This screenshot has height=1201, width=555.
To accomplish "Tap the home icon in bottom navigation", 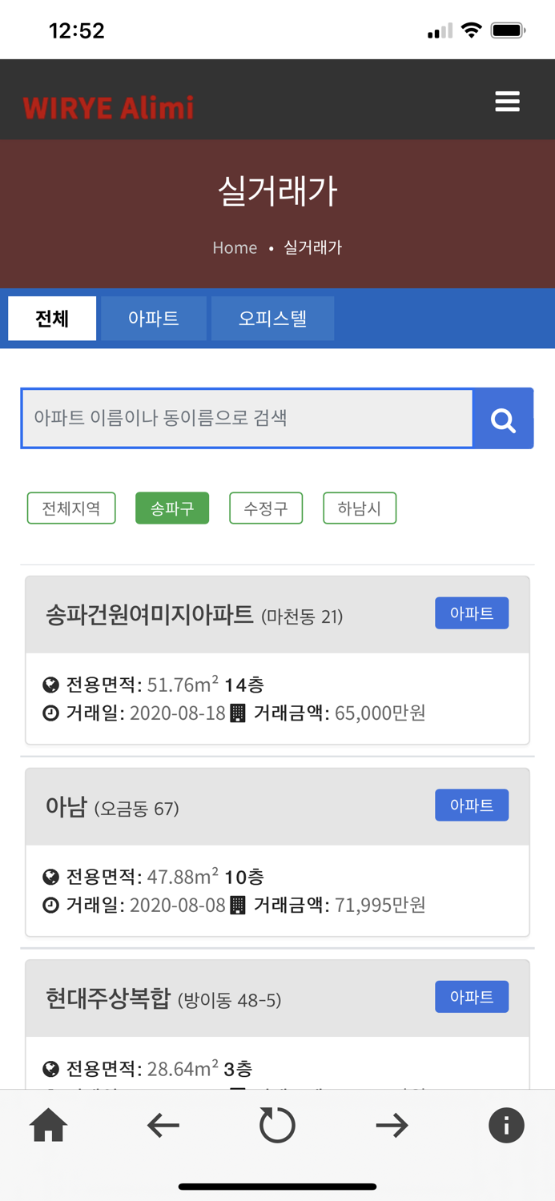I will pyautogui.click(x=48, y=1124).
